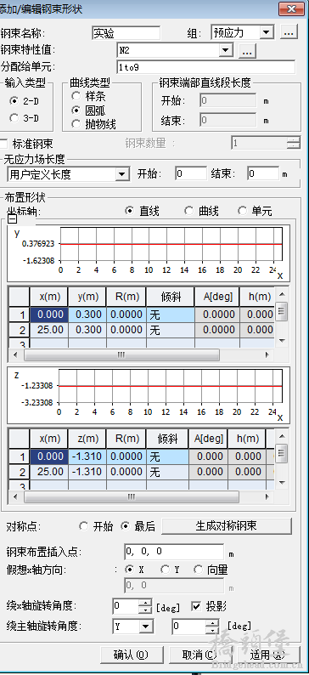Viewport: 309px width, 675px height.
Task: Select 曲线 layout shape option
Action: [x=188, y=211]
